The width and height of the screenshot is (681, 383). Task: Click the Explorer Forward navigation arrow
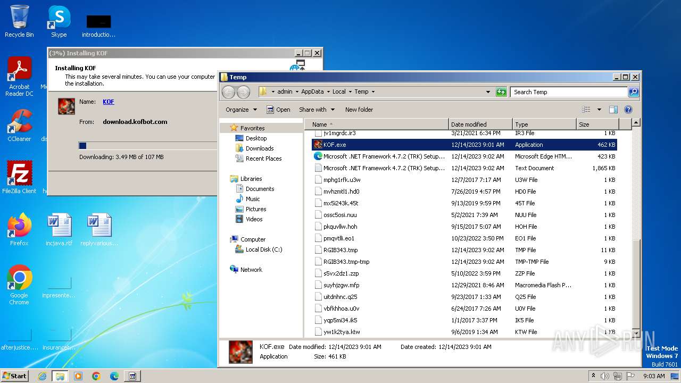point(243,92)
